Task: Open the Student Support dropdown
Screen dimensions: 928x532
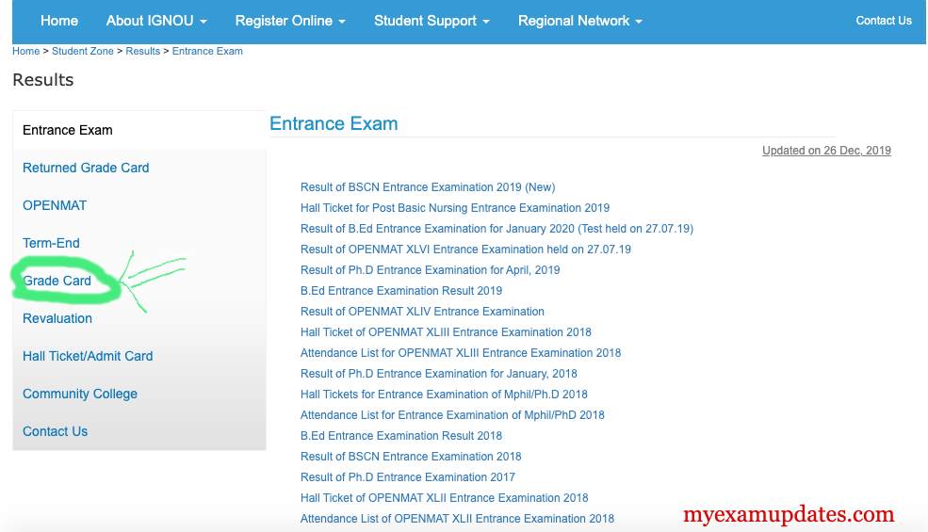Action: (431, 21)
